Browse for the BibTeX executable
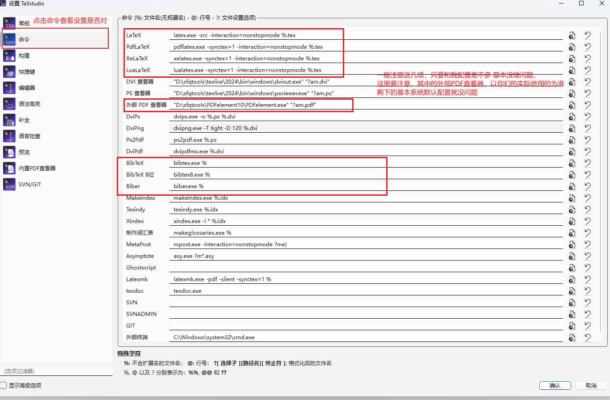The image size is (610, 400). pyautogui.click(x=572, y=163)
